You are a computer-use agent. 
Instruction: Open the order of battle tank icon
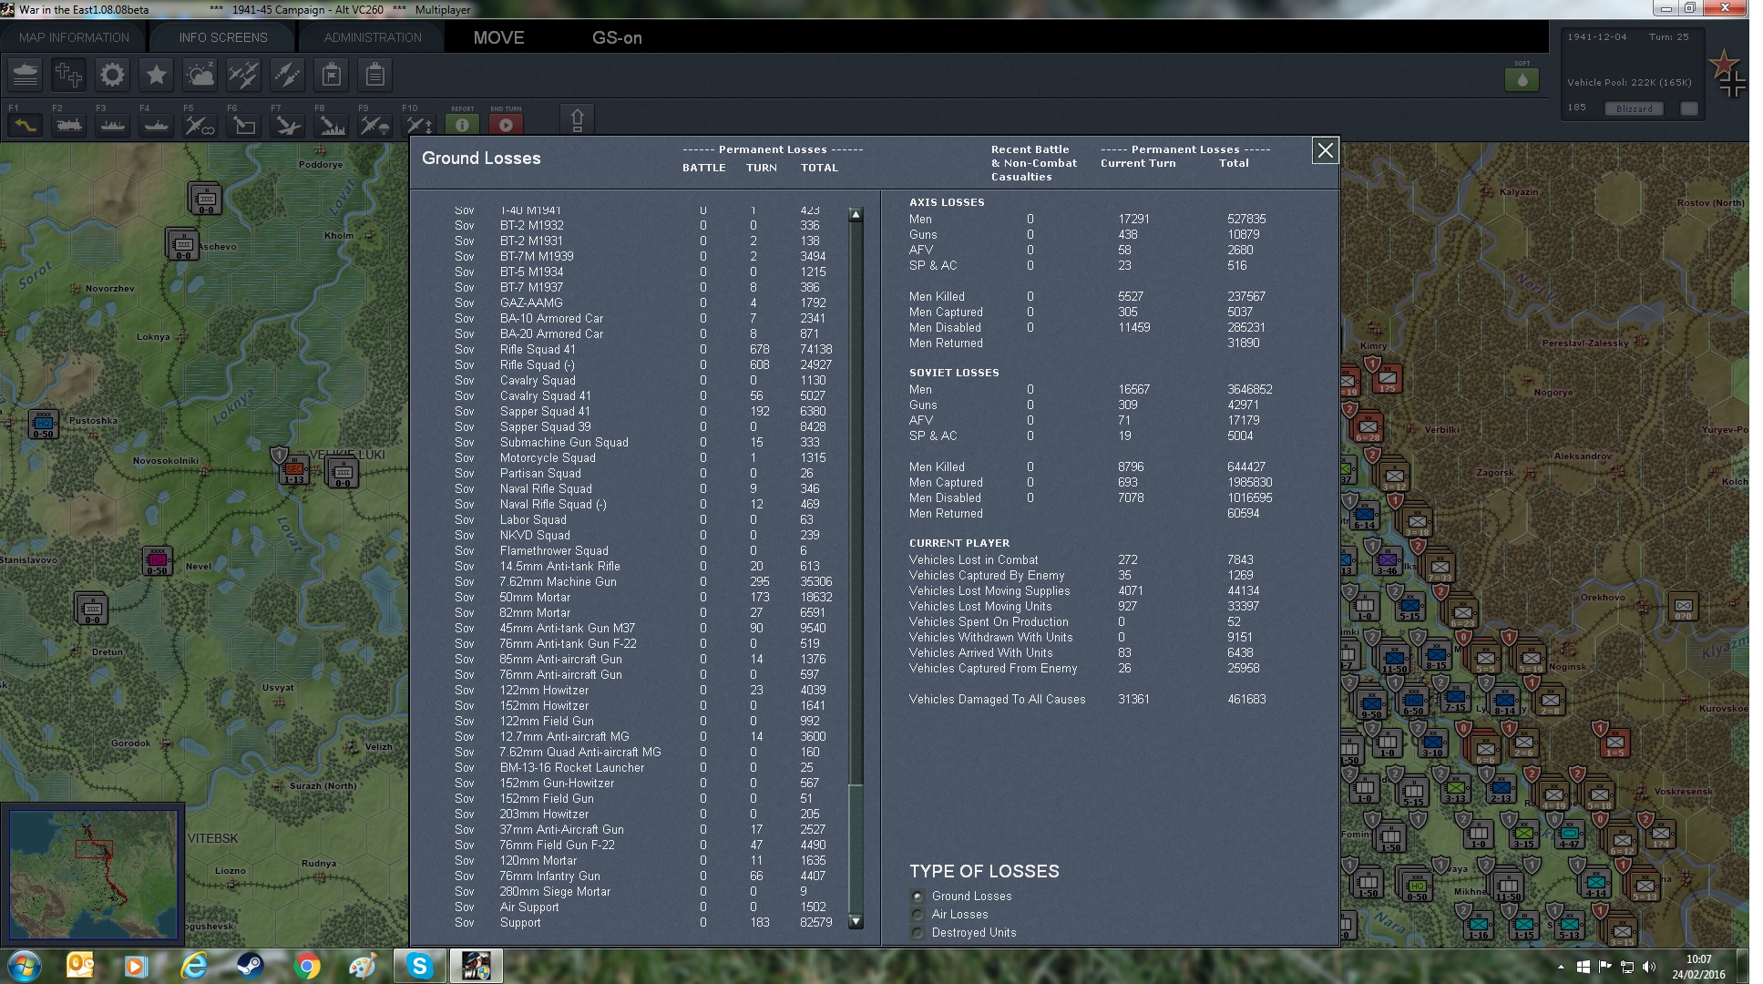(x=26, y=75)
